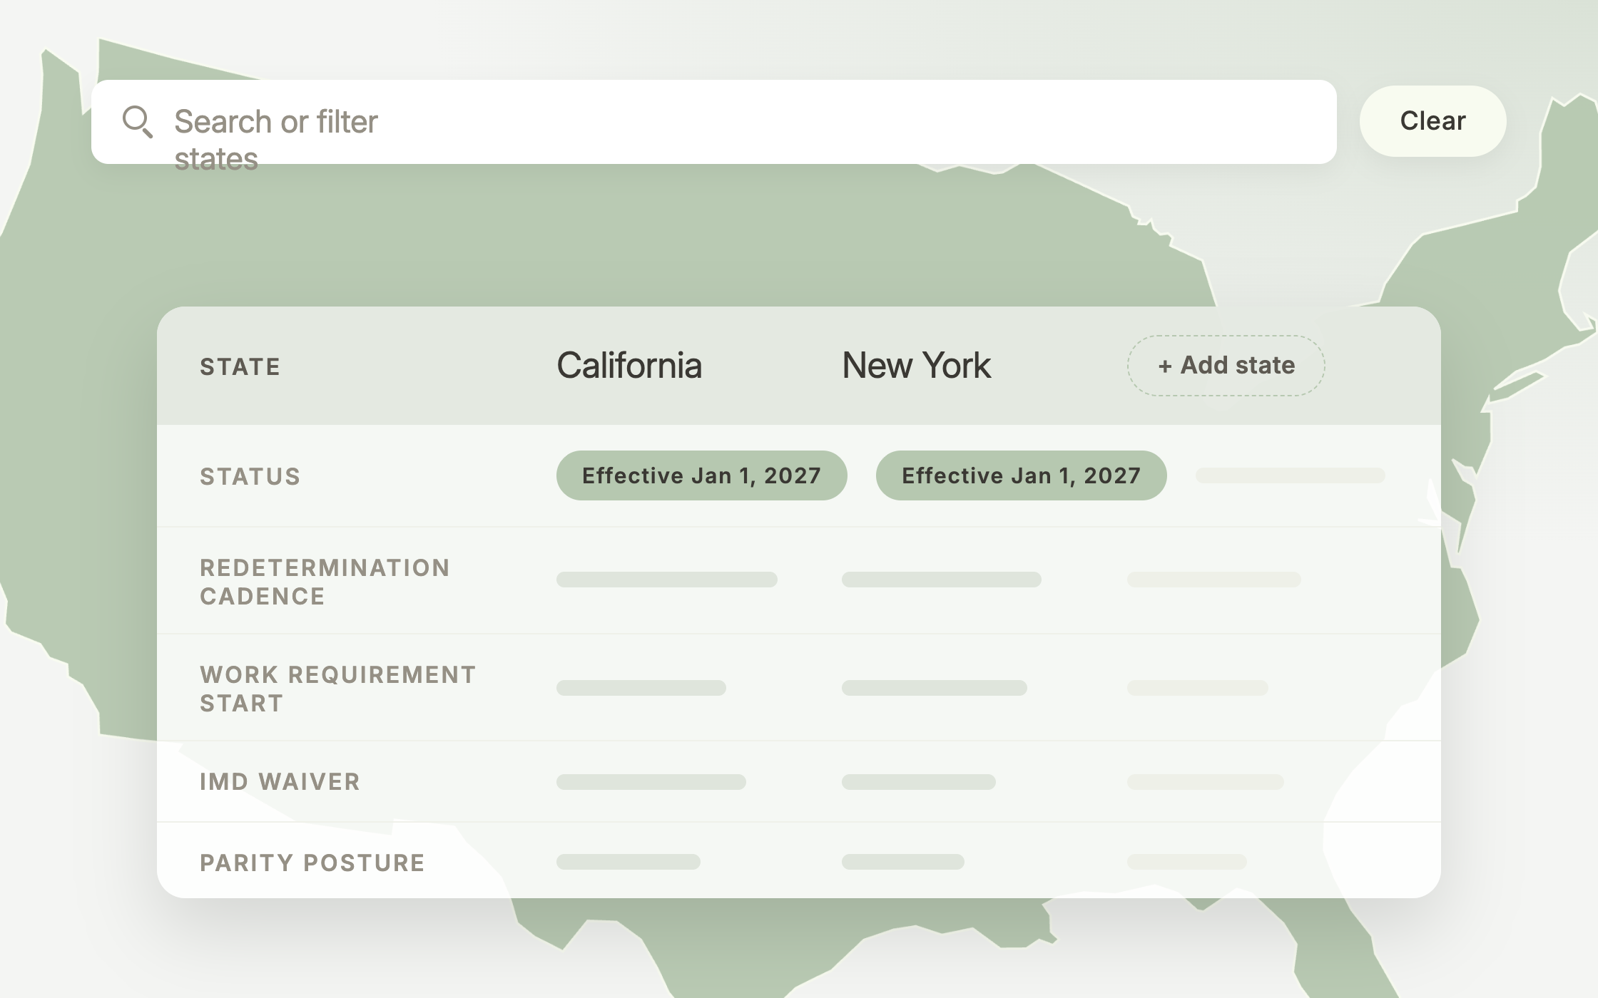Select the California column header
Viewport: 1598px width, 998px height.
pos(629,366)
